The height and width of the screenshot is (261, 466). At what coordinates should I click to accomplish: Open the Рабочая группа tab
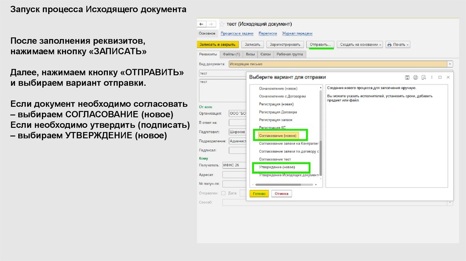(x=290, y=54)
